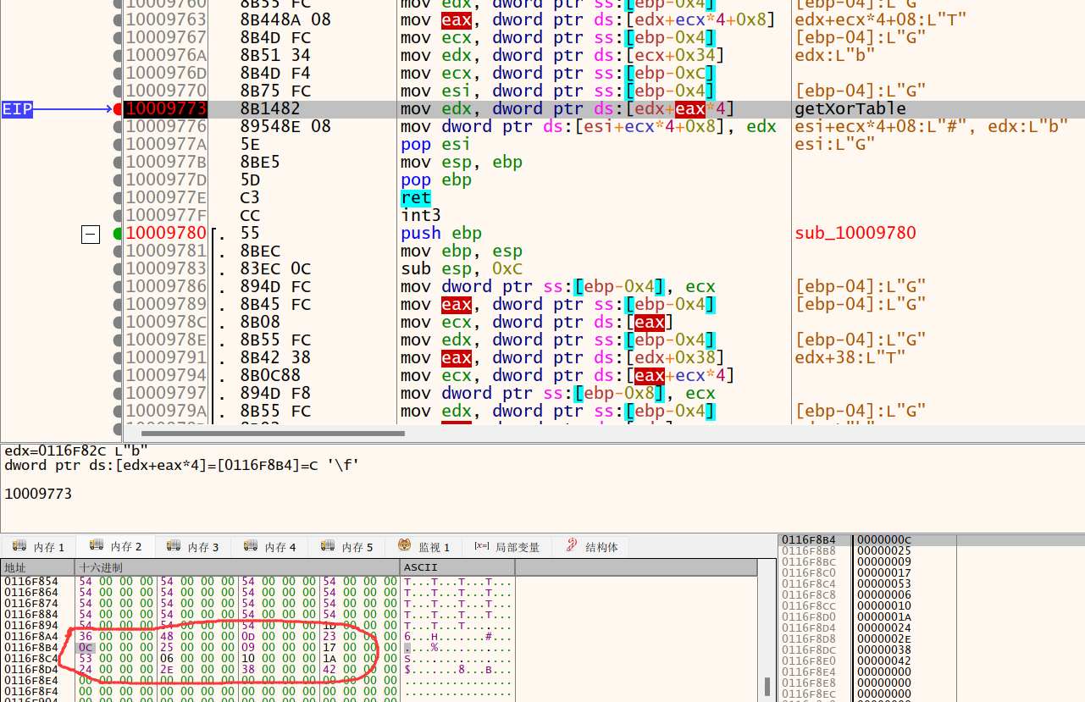The image size is (1085, 702).
Task: Select stack value 00000025 at 0116F8B8
Action: point(884,550)
